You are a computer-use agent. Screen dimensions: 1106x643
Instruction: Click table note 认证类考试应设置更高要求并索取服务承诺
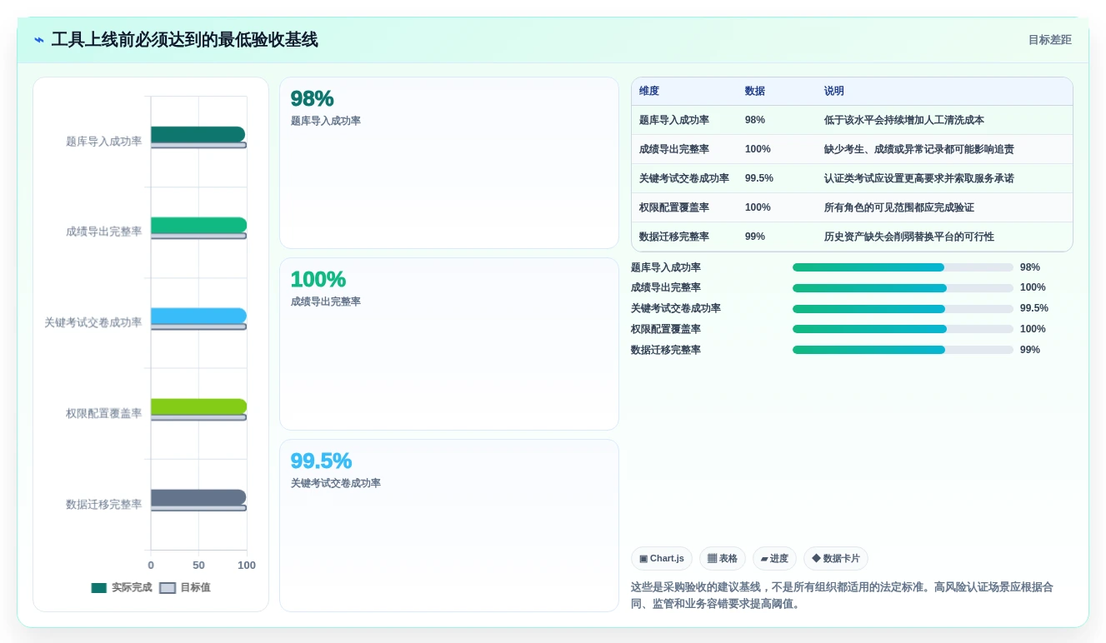pyautogui.click(x=919, y=178)
